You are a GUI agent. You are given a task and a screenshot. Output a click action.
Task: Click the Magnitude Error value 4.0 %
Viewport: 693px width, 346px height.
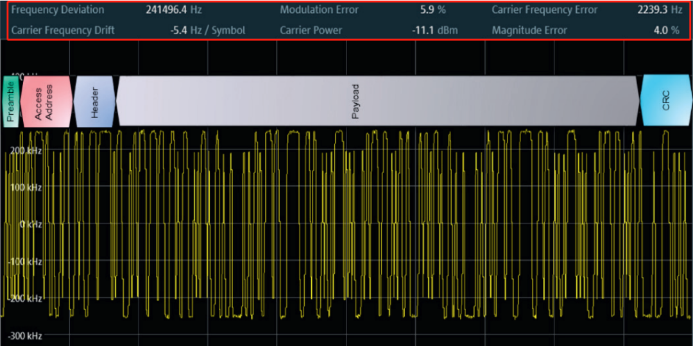pos(666,31)
